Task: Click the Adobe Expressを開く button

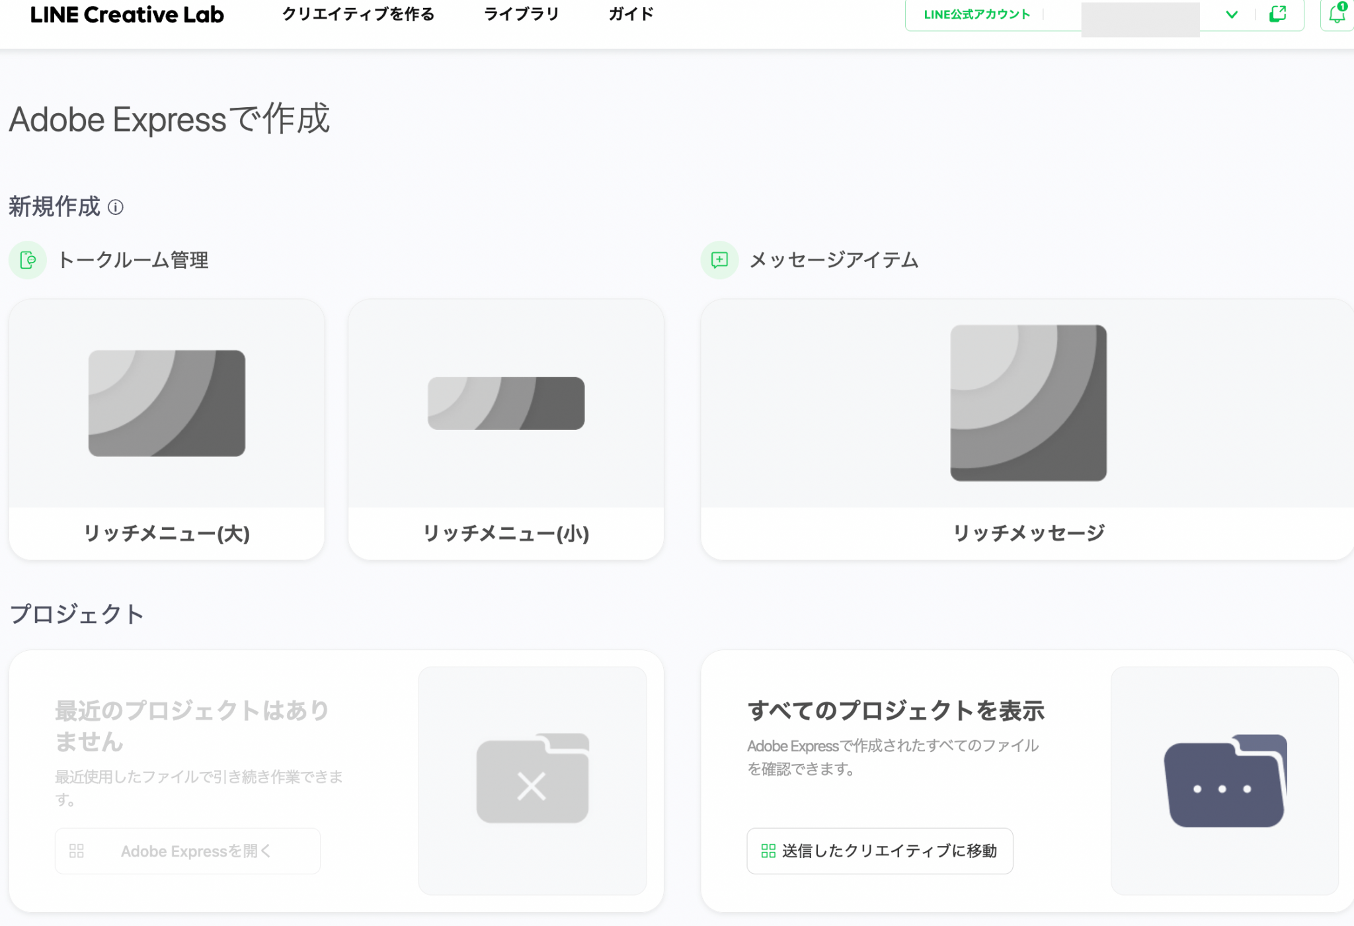Action: pyautogui.click(x=187, y=851)
